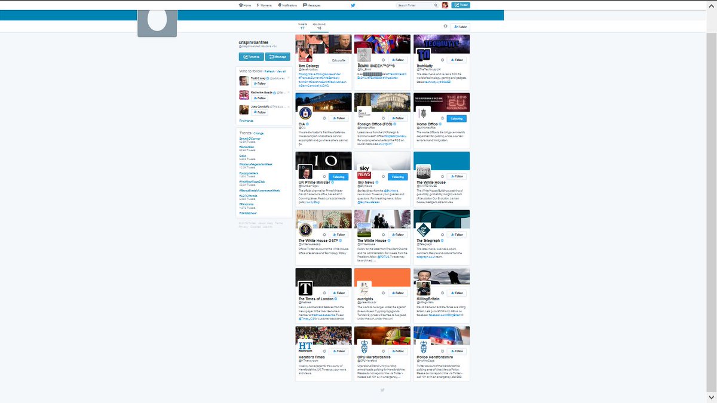Follow The Times of London account
Screen dimensions: 717x403
click(x=338, y=293)
